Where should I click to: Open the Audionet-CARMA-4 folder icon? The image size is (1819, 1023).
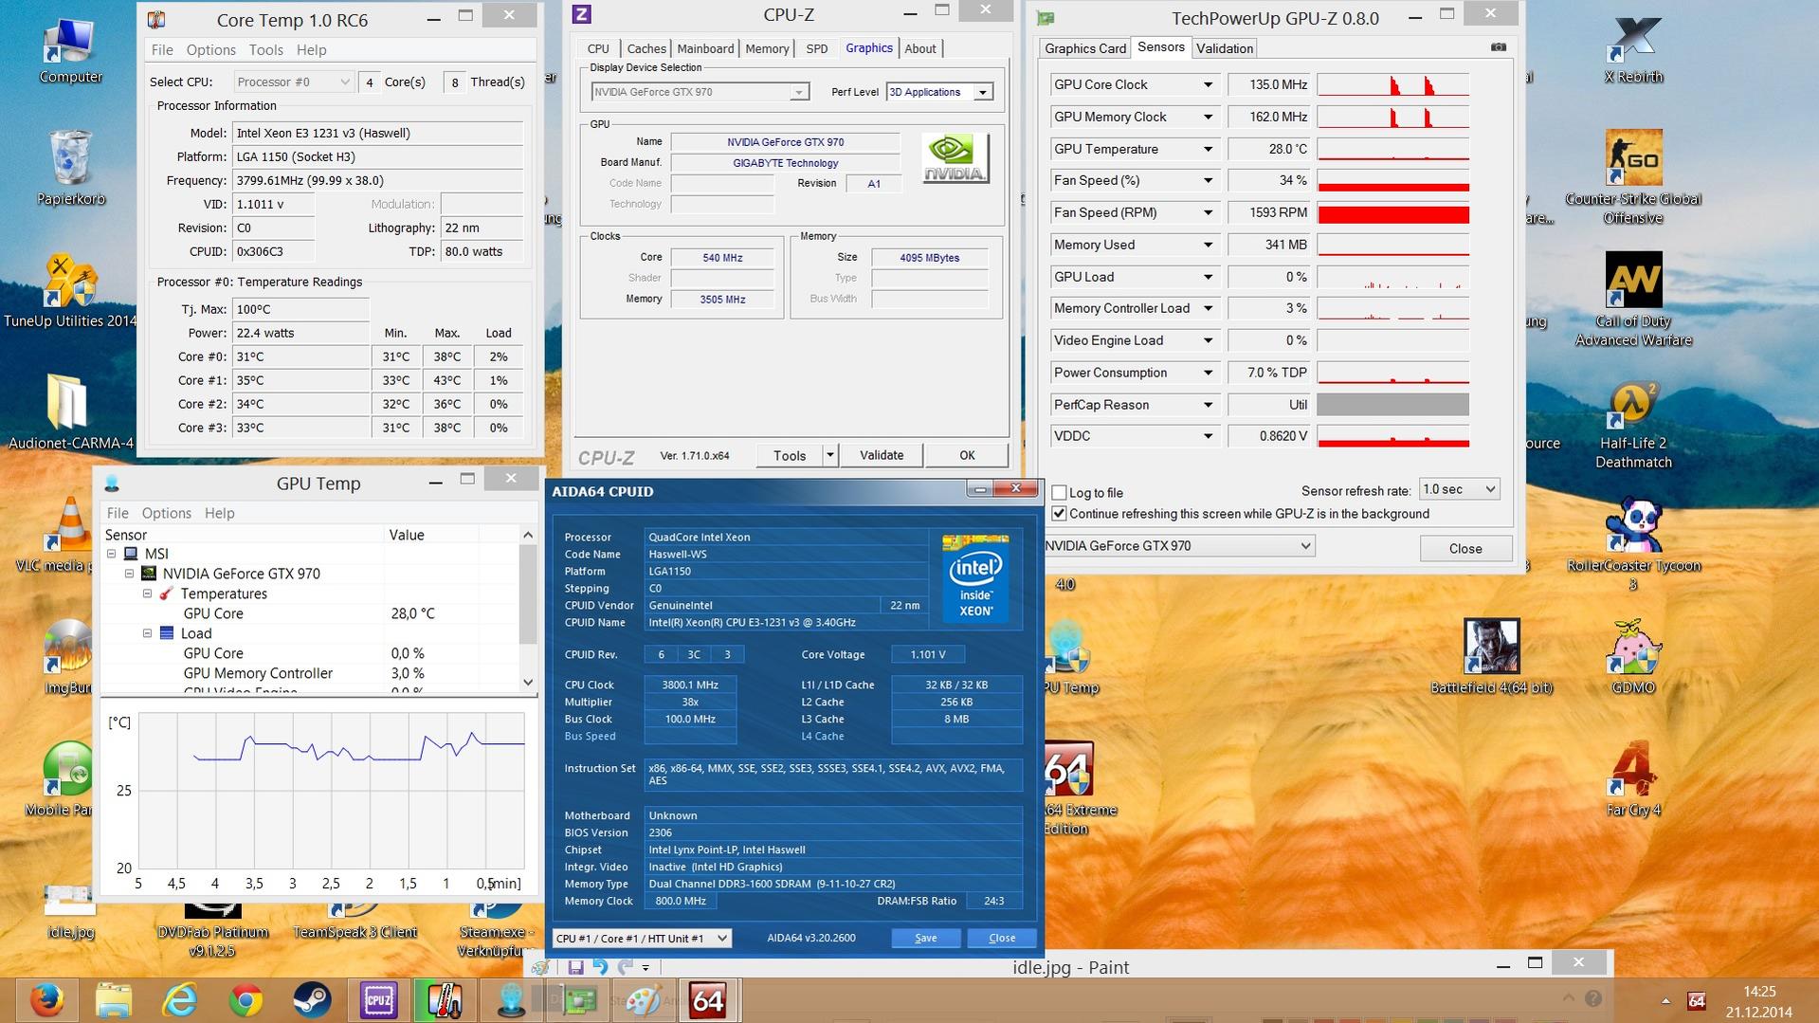(x=70, y=411)
